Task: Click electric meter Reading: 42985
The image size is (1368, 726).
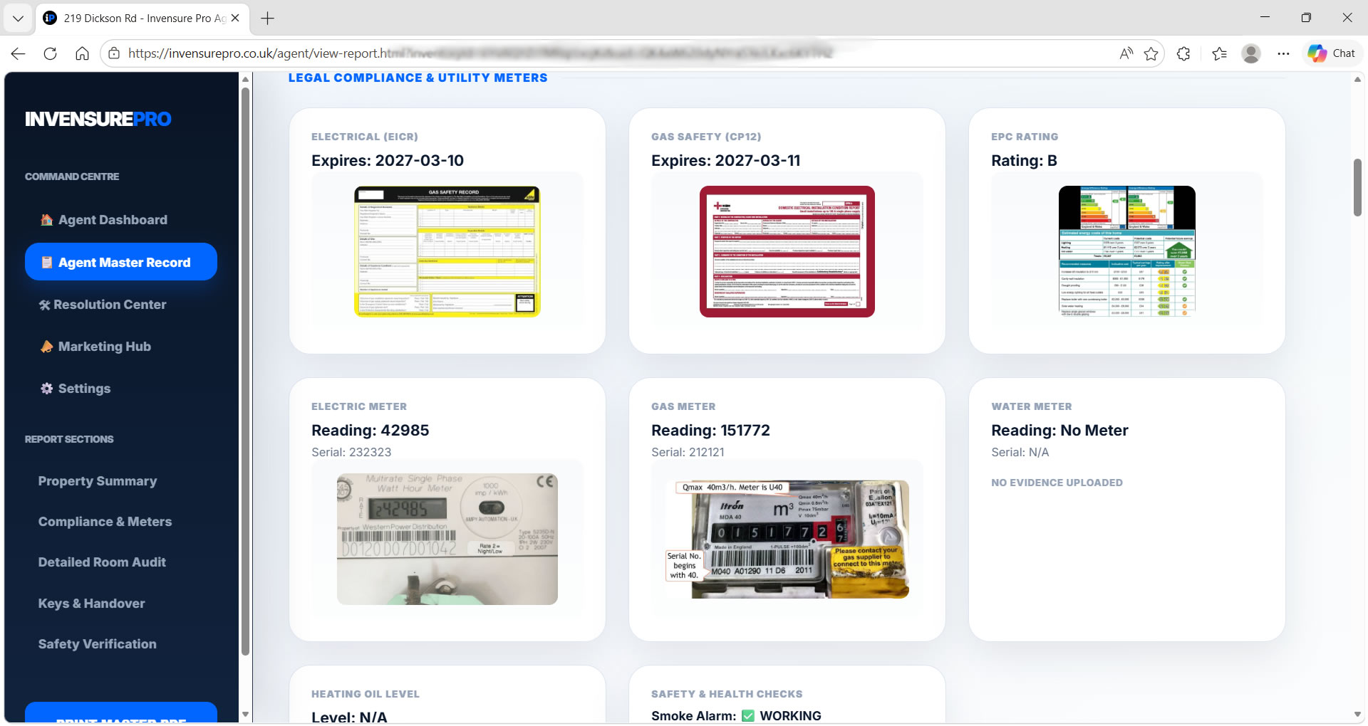Action: click(370, 431)
